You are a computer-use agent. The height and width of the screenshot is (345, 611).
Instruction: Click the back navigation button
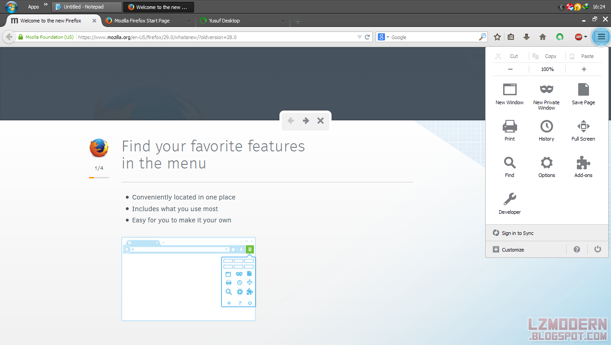coord(9,37)
